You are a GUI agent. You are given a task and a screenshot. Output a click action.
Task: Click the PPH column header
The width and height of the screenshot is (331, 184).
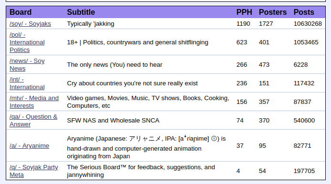(244, 12)
